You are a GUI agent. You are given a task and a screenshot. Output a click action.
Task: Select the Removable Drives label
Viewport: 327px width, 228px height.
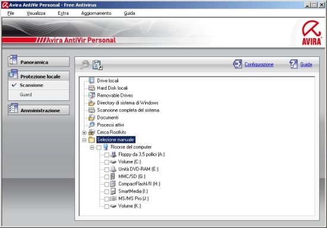click(x=115, y=96)
